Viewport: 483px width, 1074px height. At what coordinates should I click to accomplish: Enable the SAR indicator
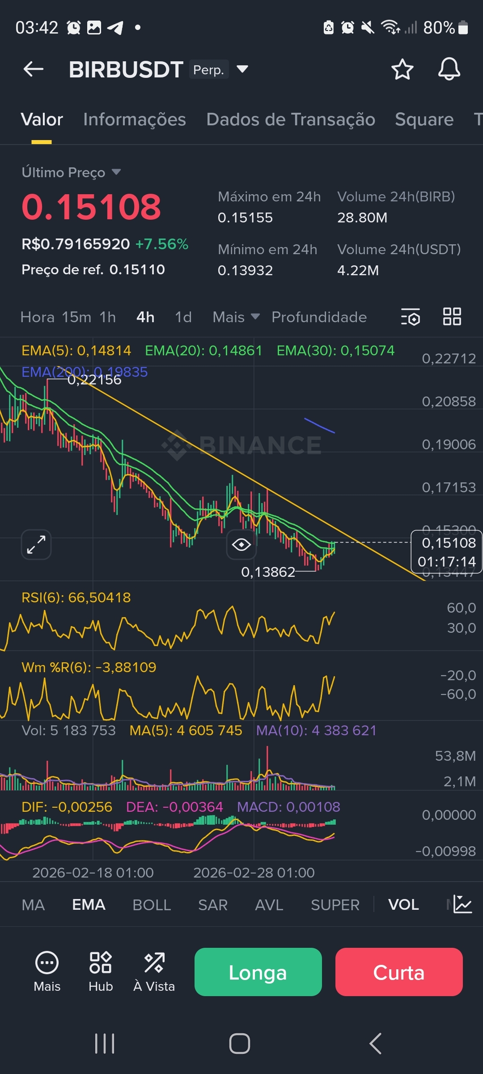pos(213,905)
